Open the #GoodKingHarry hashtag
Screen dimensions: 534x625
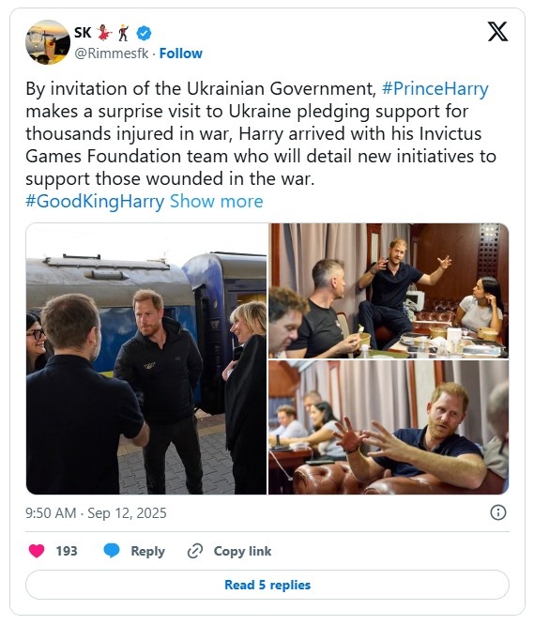coord(95,201)
